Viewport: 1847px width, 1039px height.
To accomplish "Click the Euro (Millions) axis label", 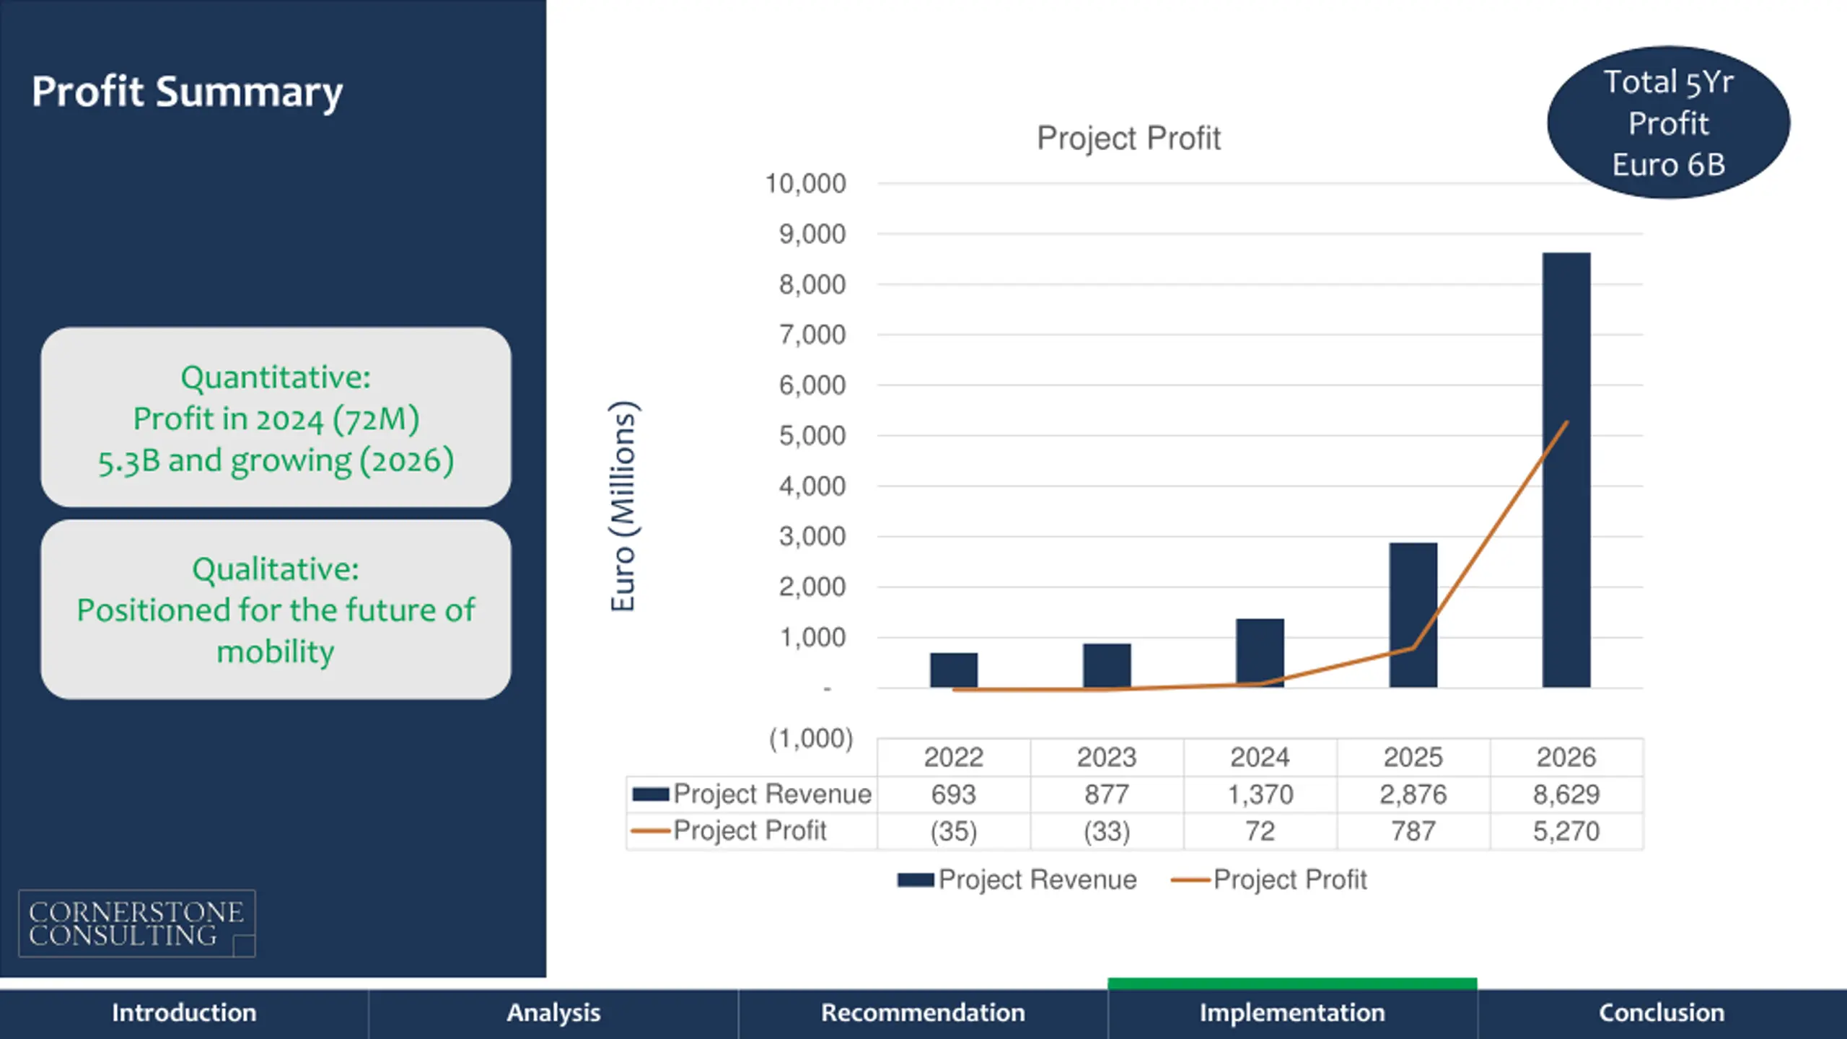I will pos(623,506).
